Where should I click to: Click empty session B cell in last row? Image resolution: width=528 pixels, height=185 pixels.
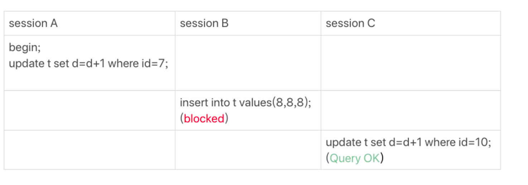[x=248, y=150]
